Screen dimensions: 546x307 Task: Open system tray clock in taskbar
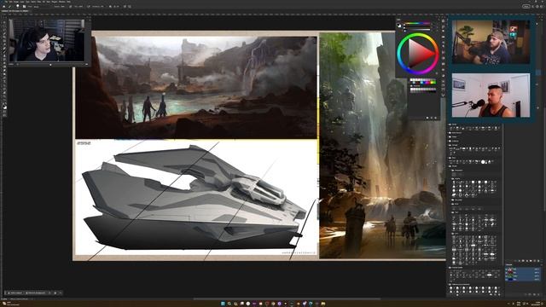click(537, 304)
